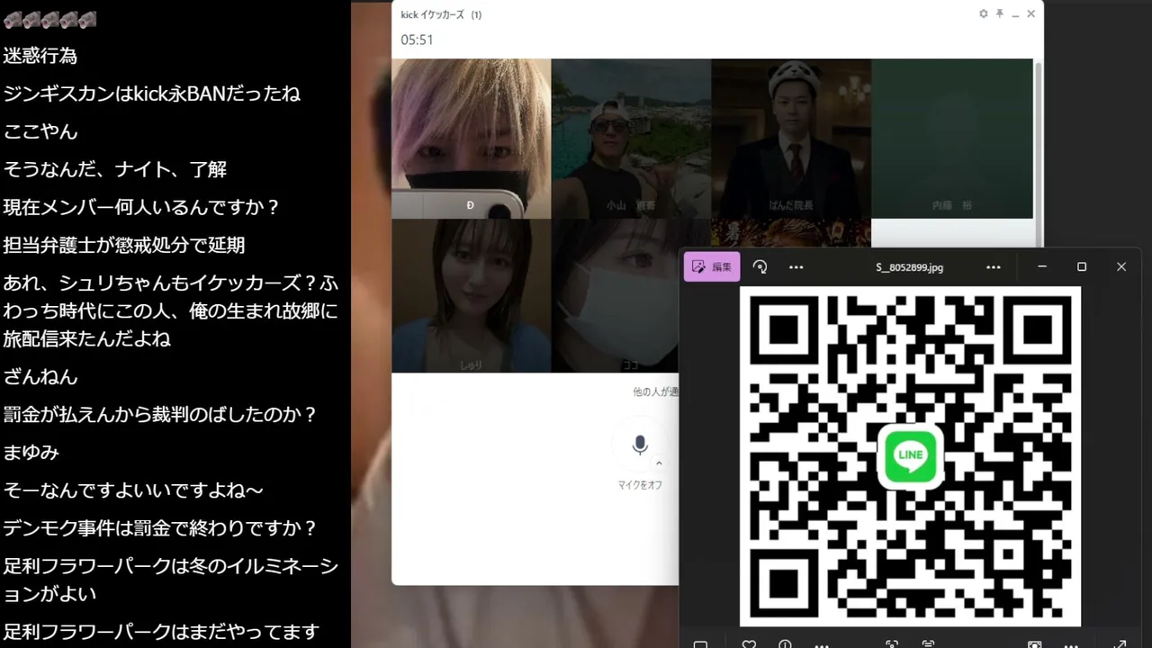Open settings gear in the kick イケッカーズ call window
1152x648 pixels.
point(984,14)
